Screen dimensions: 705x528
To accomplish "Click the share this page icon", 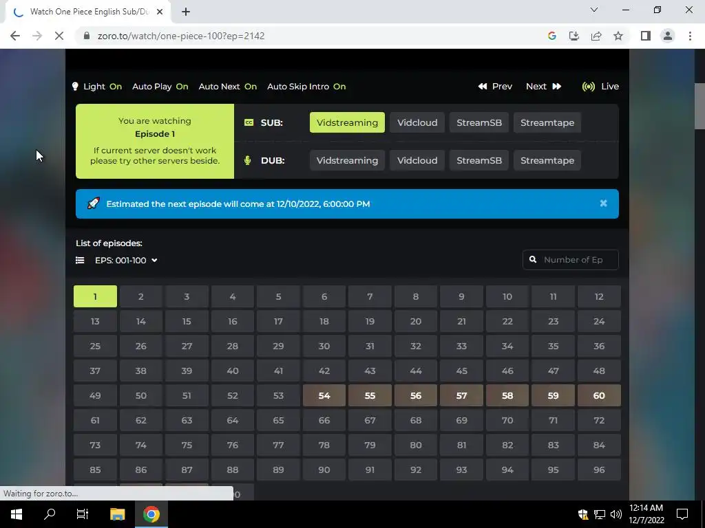I will [x=596, y=36].
